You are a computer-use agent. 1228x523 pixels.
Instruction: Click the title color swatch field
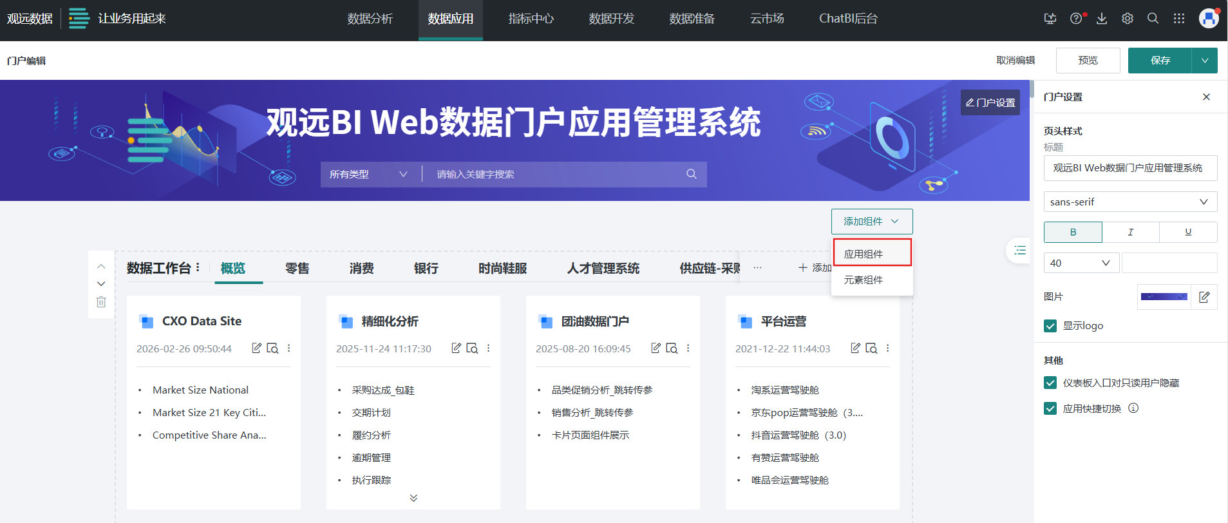(x=1169, y=263)
